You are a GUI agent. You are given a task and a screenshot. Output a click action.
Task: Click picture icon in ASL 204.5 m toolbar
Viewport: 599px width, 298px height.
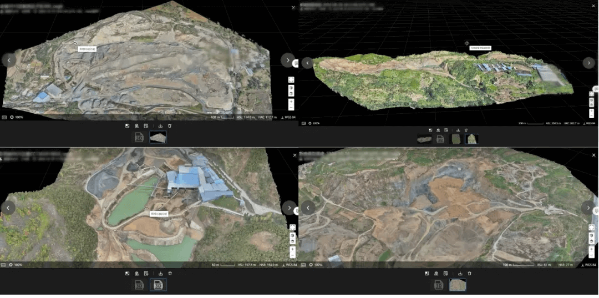pyautogui.click(x=430, y=130)
